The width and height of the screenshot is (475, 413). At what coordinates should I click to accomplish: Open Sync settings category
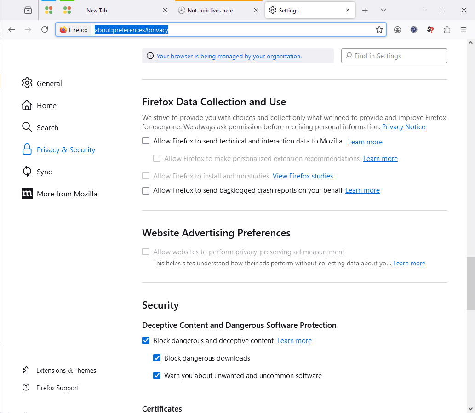click(37, 172)
